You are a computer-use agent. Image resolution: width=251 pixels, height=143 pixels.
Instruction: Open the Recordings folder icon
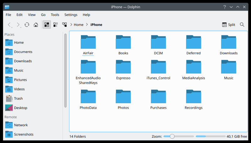pyautogui.click(x=193, y=96)
